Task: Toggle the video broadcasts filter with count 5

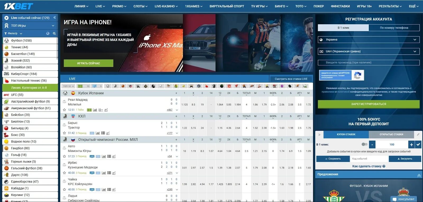Action: coord(97,86)
